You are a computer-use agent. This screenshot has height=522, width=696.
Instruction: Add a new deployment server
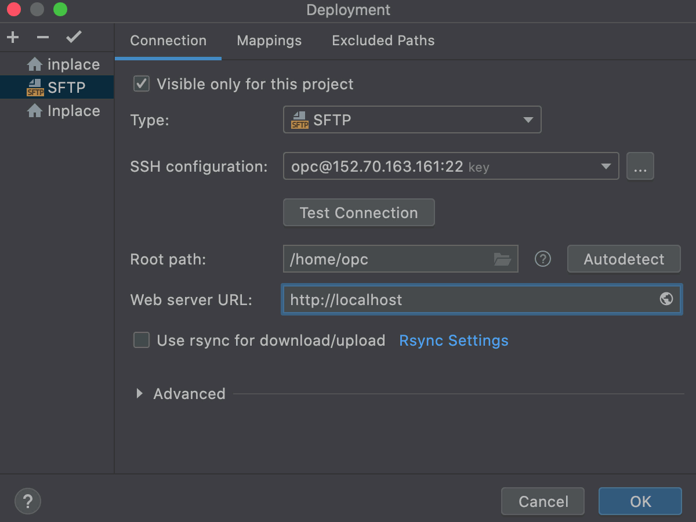12,37
